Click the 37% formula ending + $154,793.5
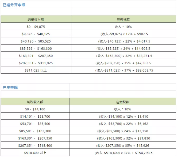 click(123, 153)
